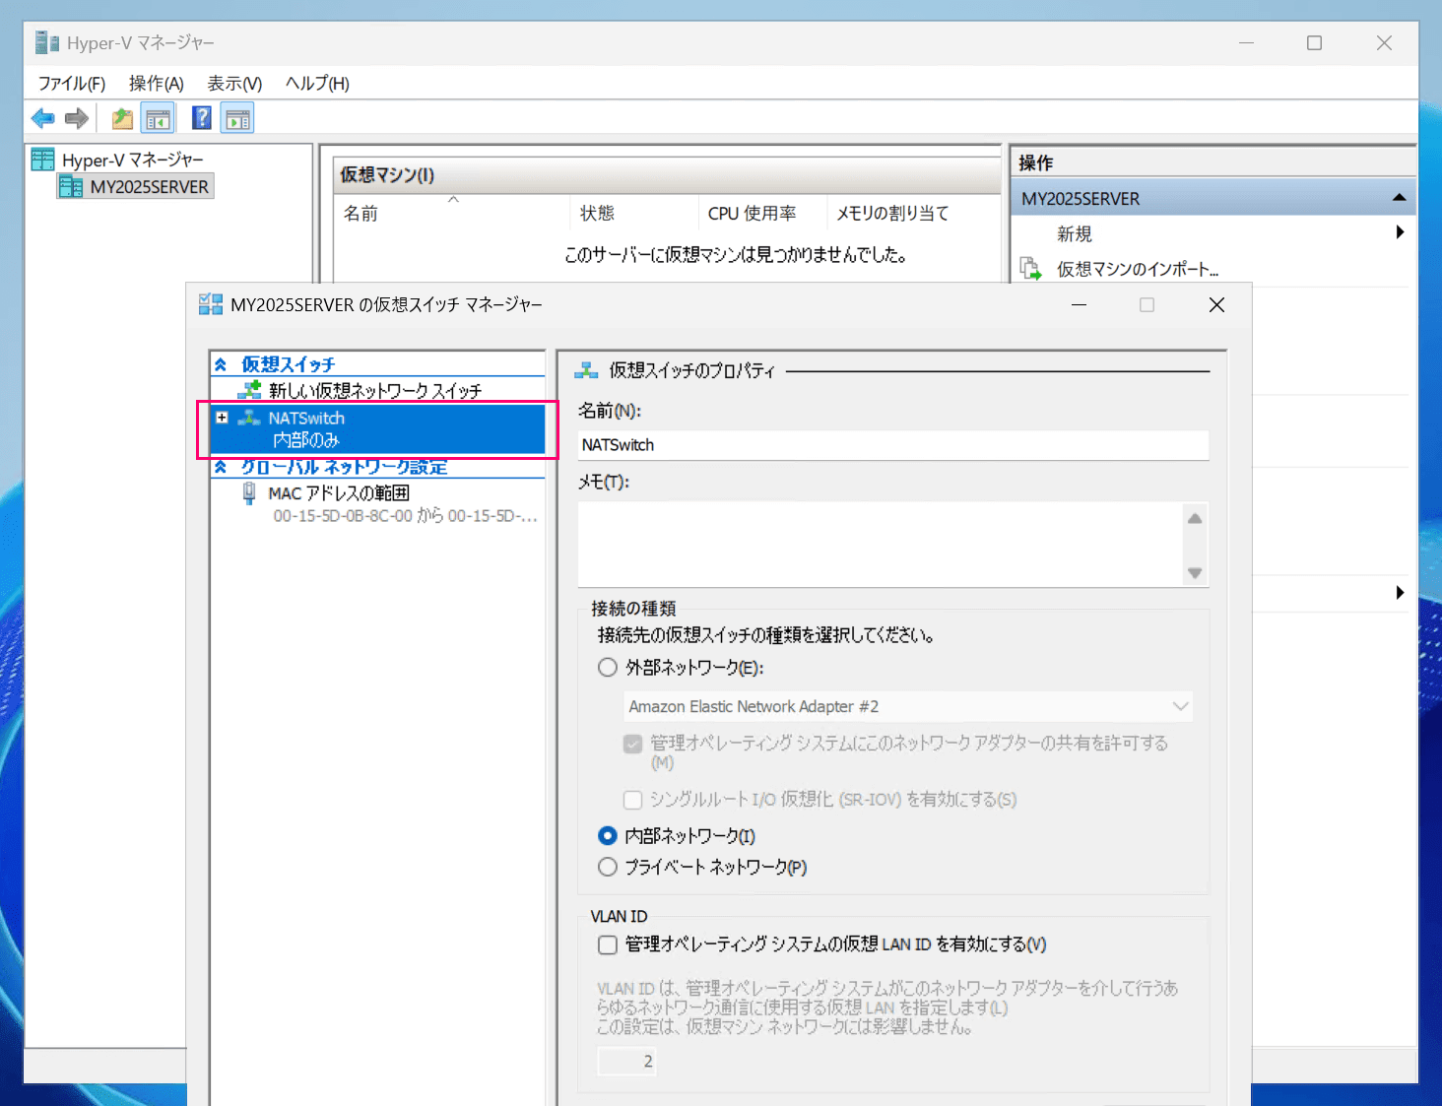Select the NATSwitch virtual switch icon
Screen dimensions: 1442x1106
[x=249, y=417]
